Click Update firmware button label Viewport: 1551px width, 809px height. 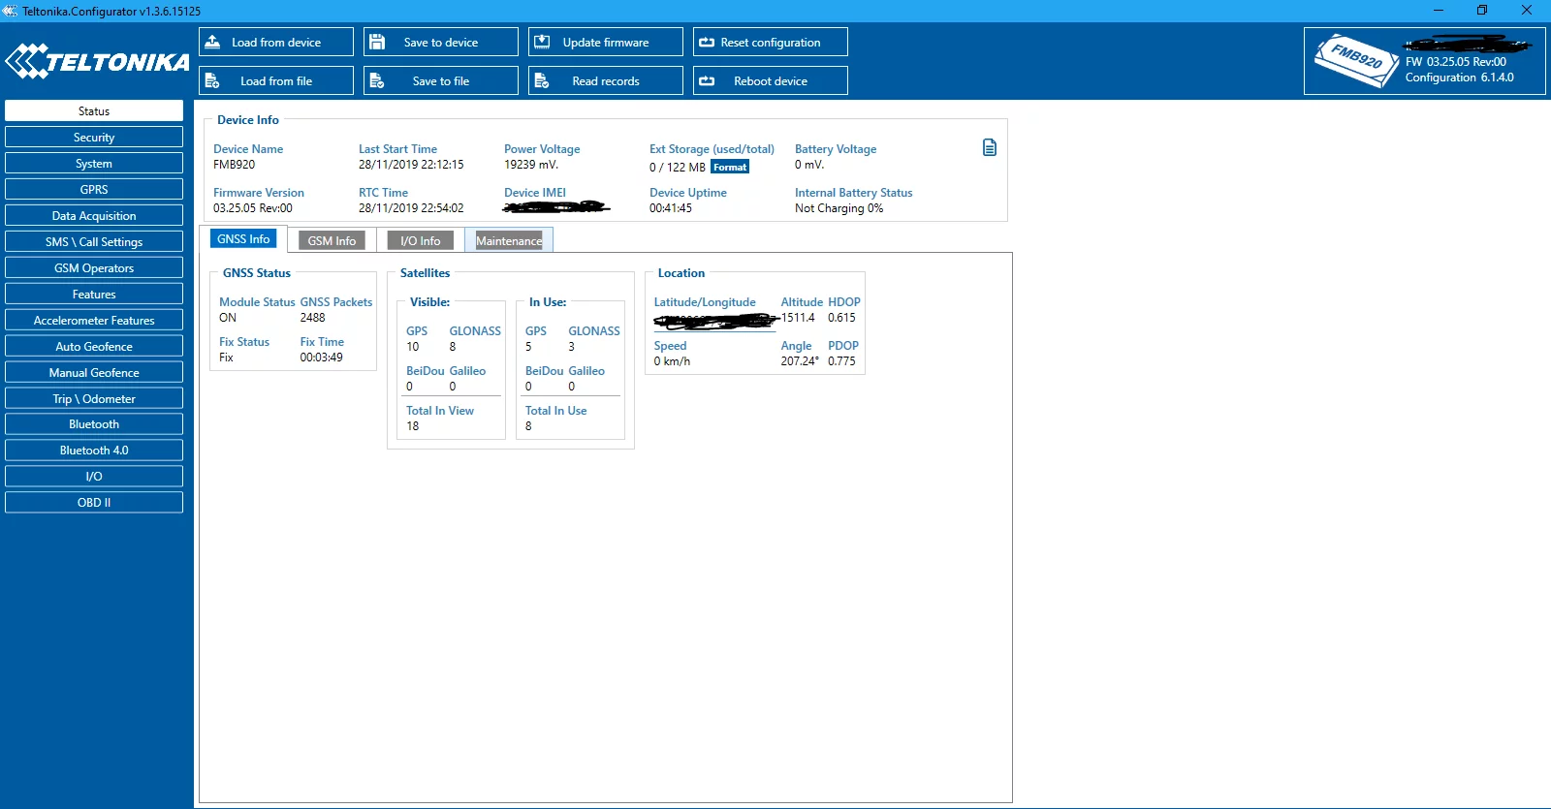[x=606, y=43]
